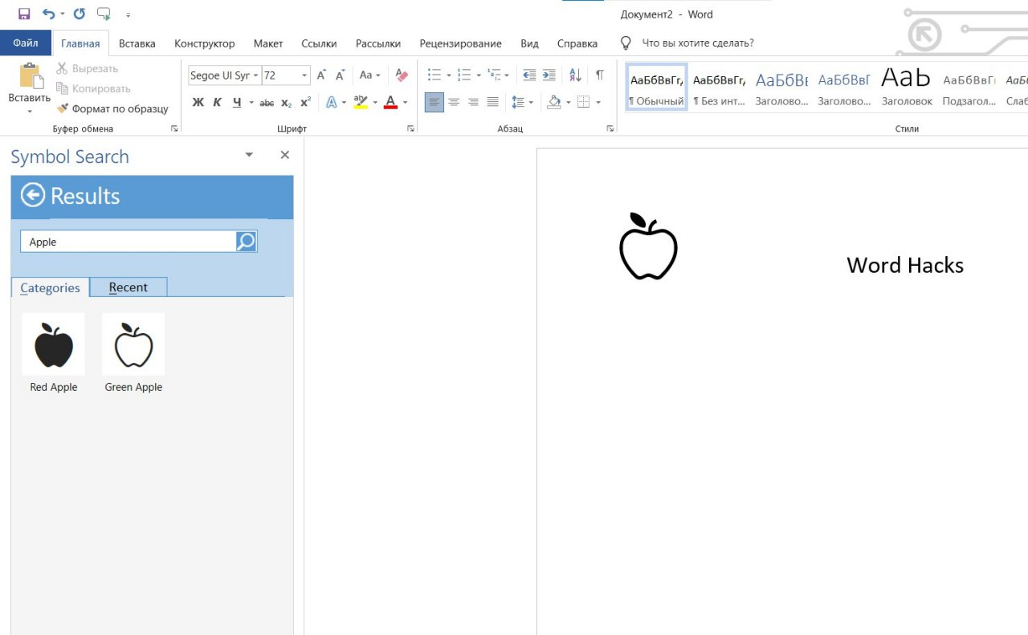Image resolution: width=1028 pixels, height=635 pixels.
Task: Apply the Подзагол... subtitle style
Action: click(969, 88)
